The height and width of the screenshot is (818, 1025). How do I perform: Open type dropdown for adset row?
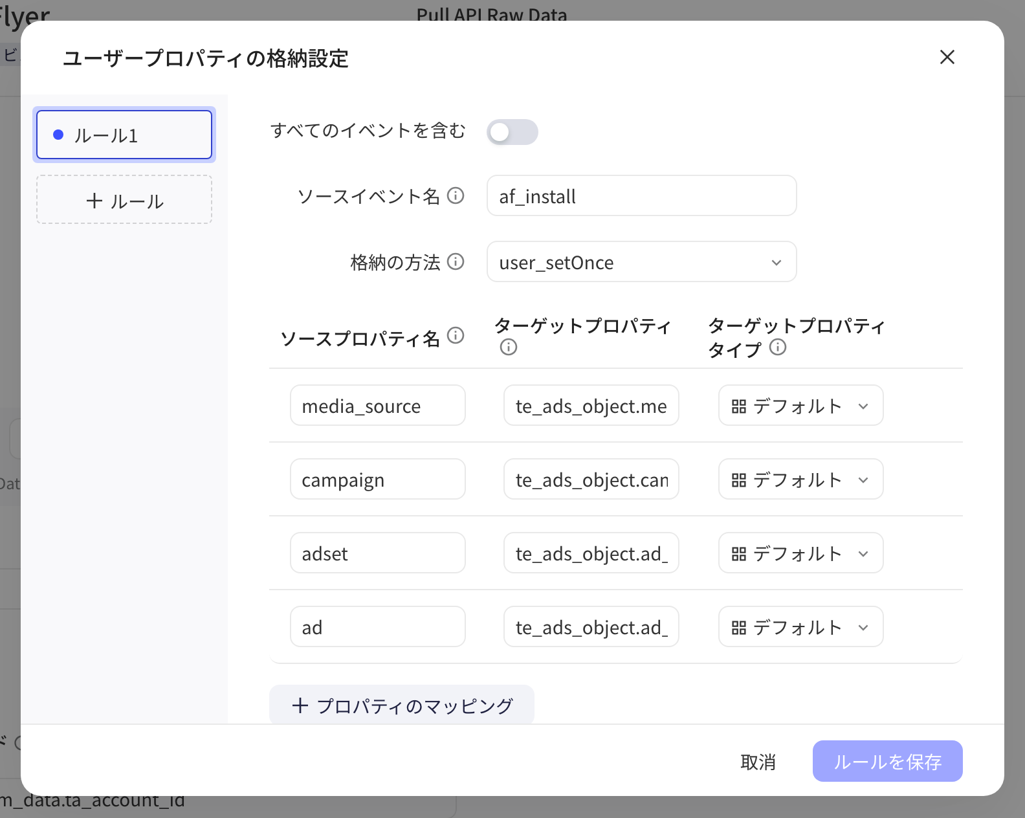pos(800,553)
